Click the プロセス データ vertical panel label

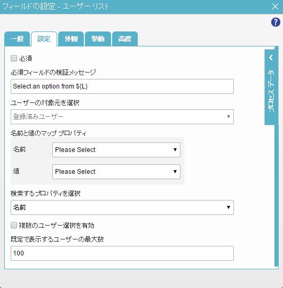click(271, 91)
